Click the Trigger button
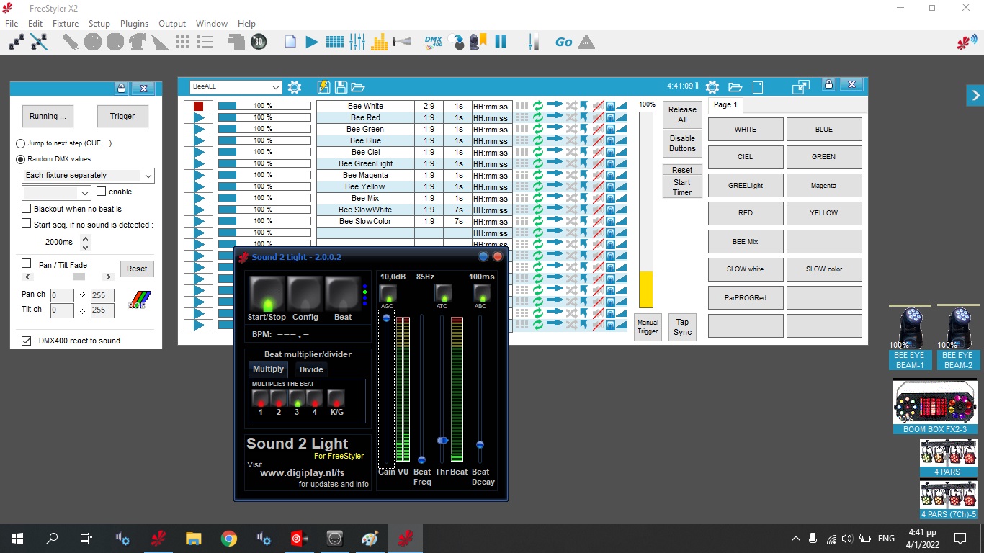 click(x=122, y=116)
